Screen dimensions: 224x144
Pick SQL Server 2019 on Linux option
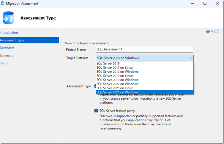pyautogui.click(x=114, y=76)
